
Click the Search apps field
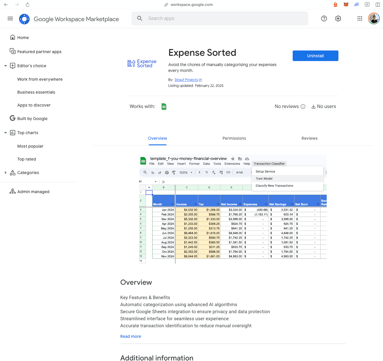(220, 18)
